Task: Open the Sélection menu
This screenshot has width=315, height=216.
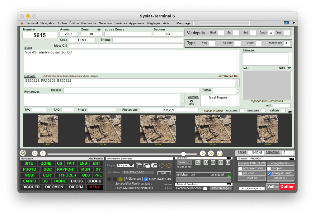Action: tap(105, 23)
